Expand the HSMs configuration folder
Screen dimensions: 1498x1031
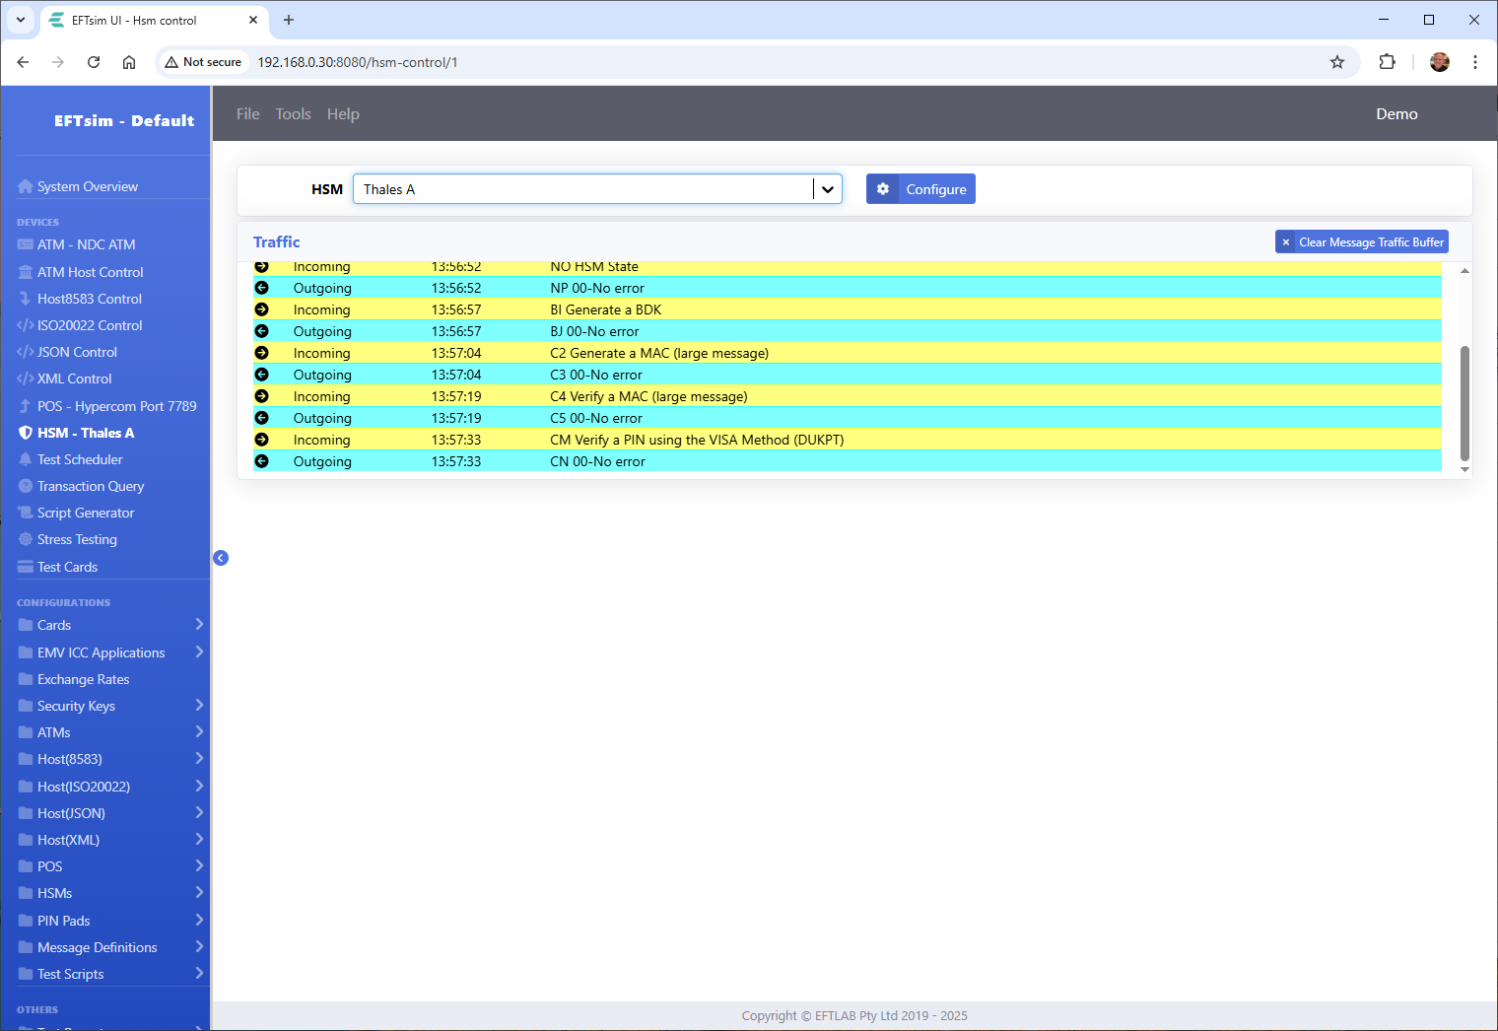click(x=199, y=893)
